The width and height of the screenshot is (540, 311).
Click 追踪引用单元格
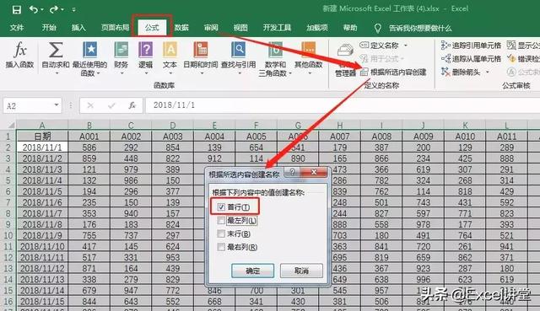click(471, 45)
